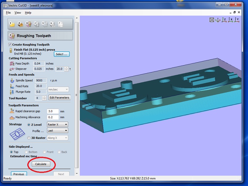Screen dimensions: 248x186
Task: Adjust the stepover percentage spinner
Action: point(67,69)
